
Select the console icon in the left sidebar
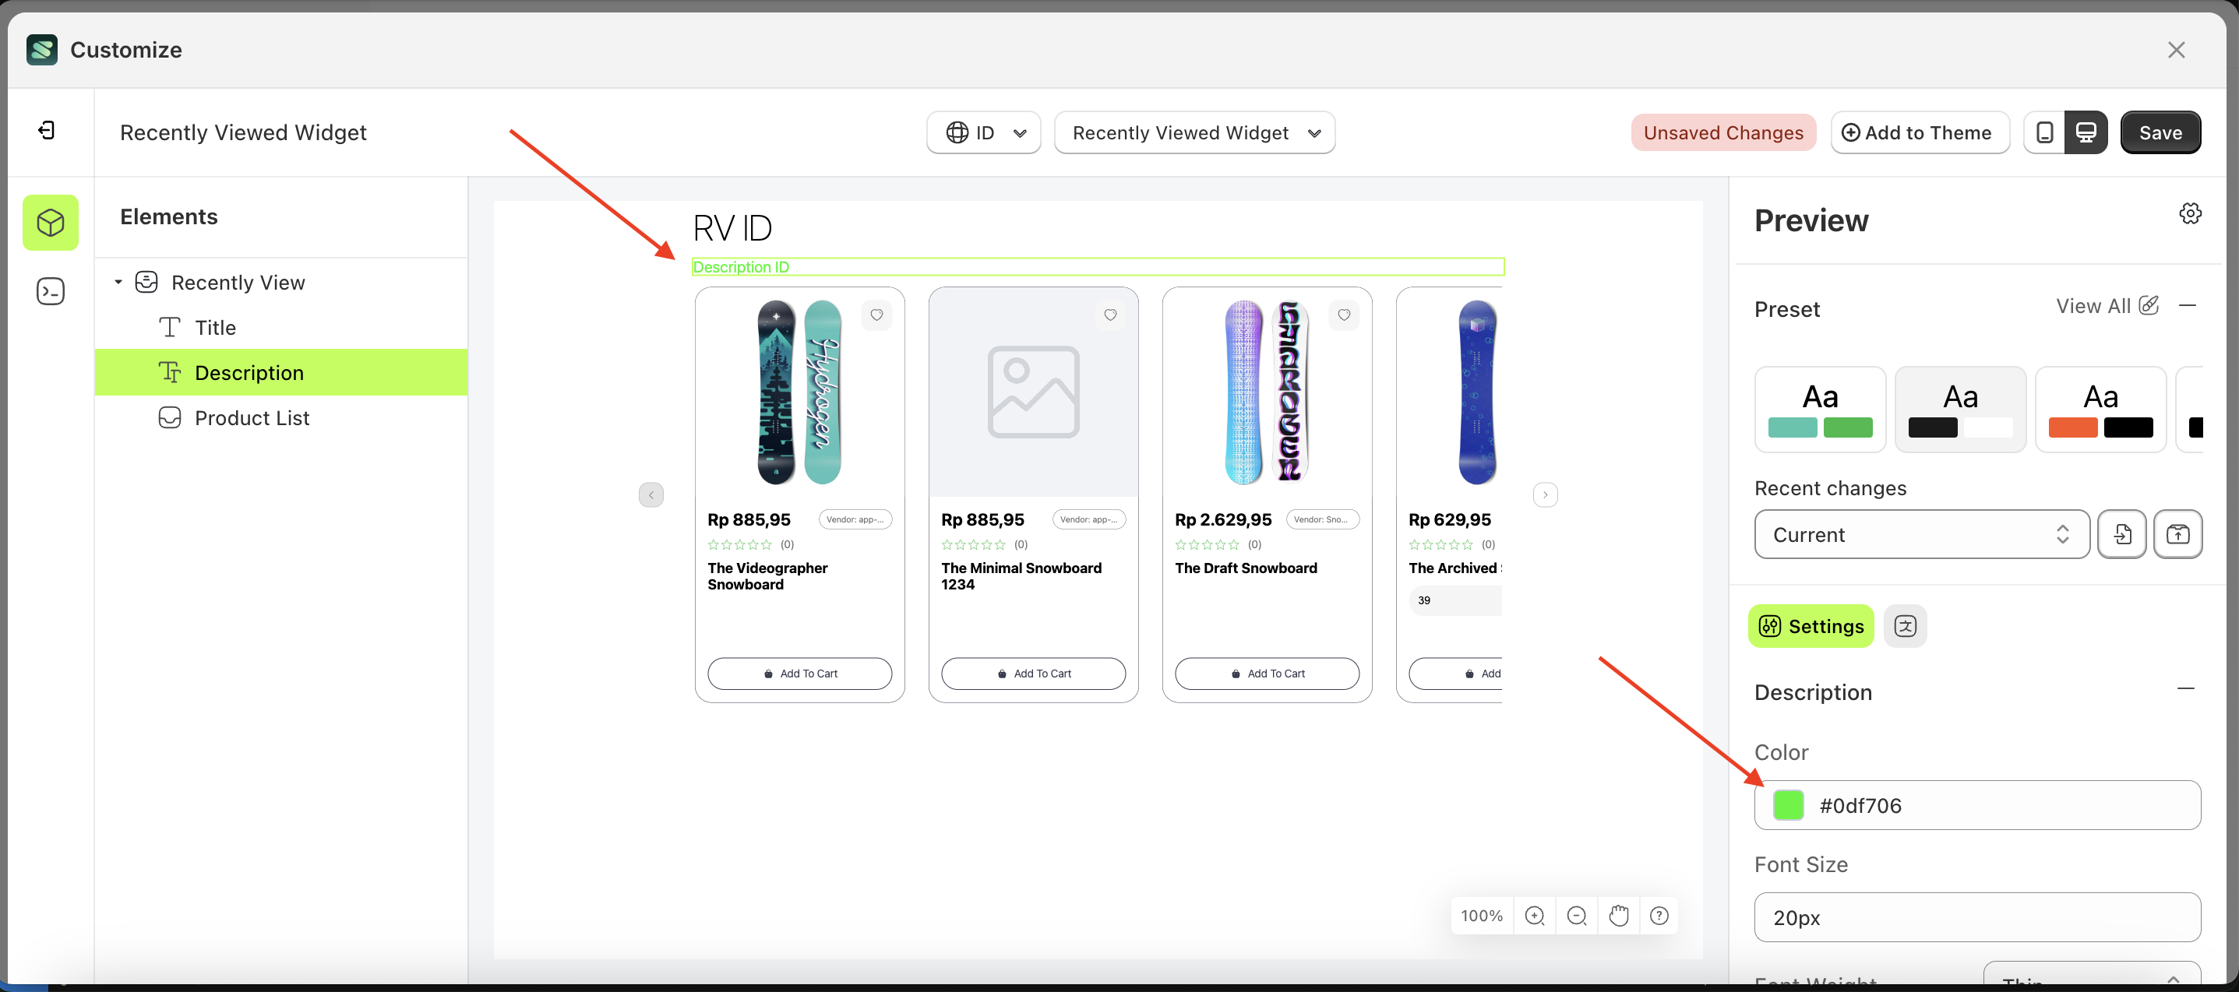(x=51, y=291)
